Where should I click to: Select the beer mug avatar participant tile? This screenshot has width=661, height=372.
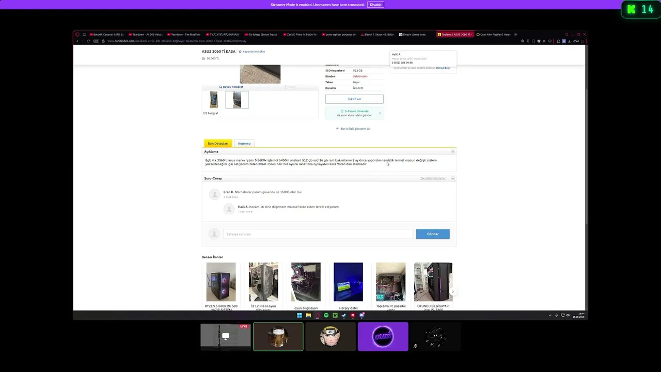pyautogui.click(x=278, y=336)
